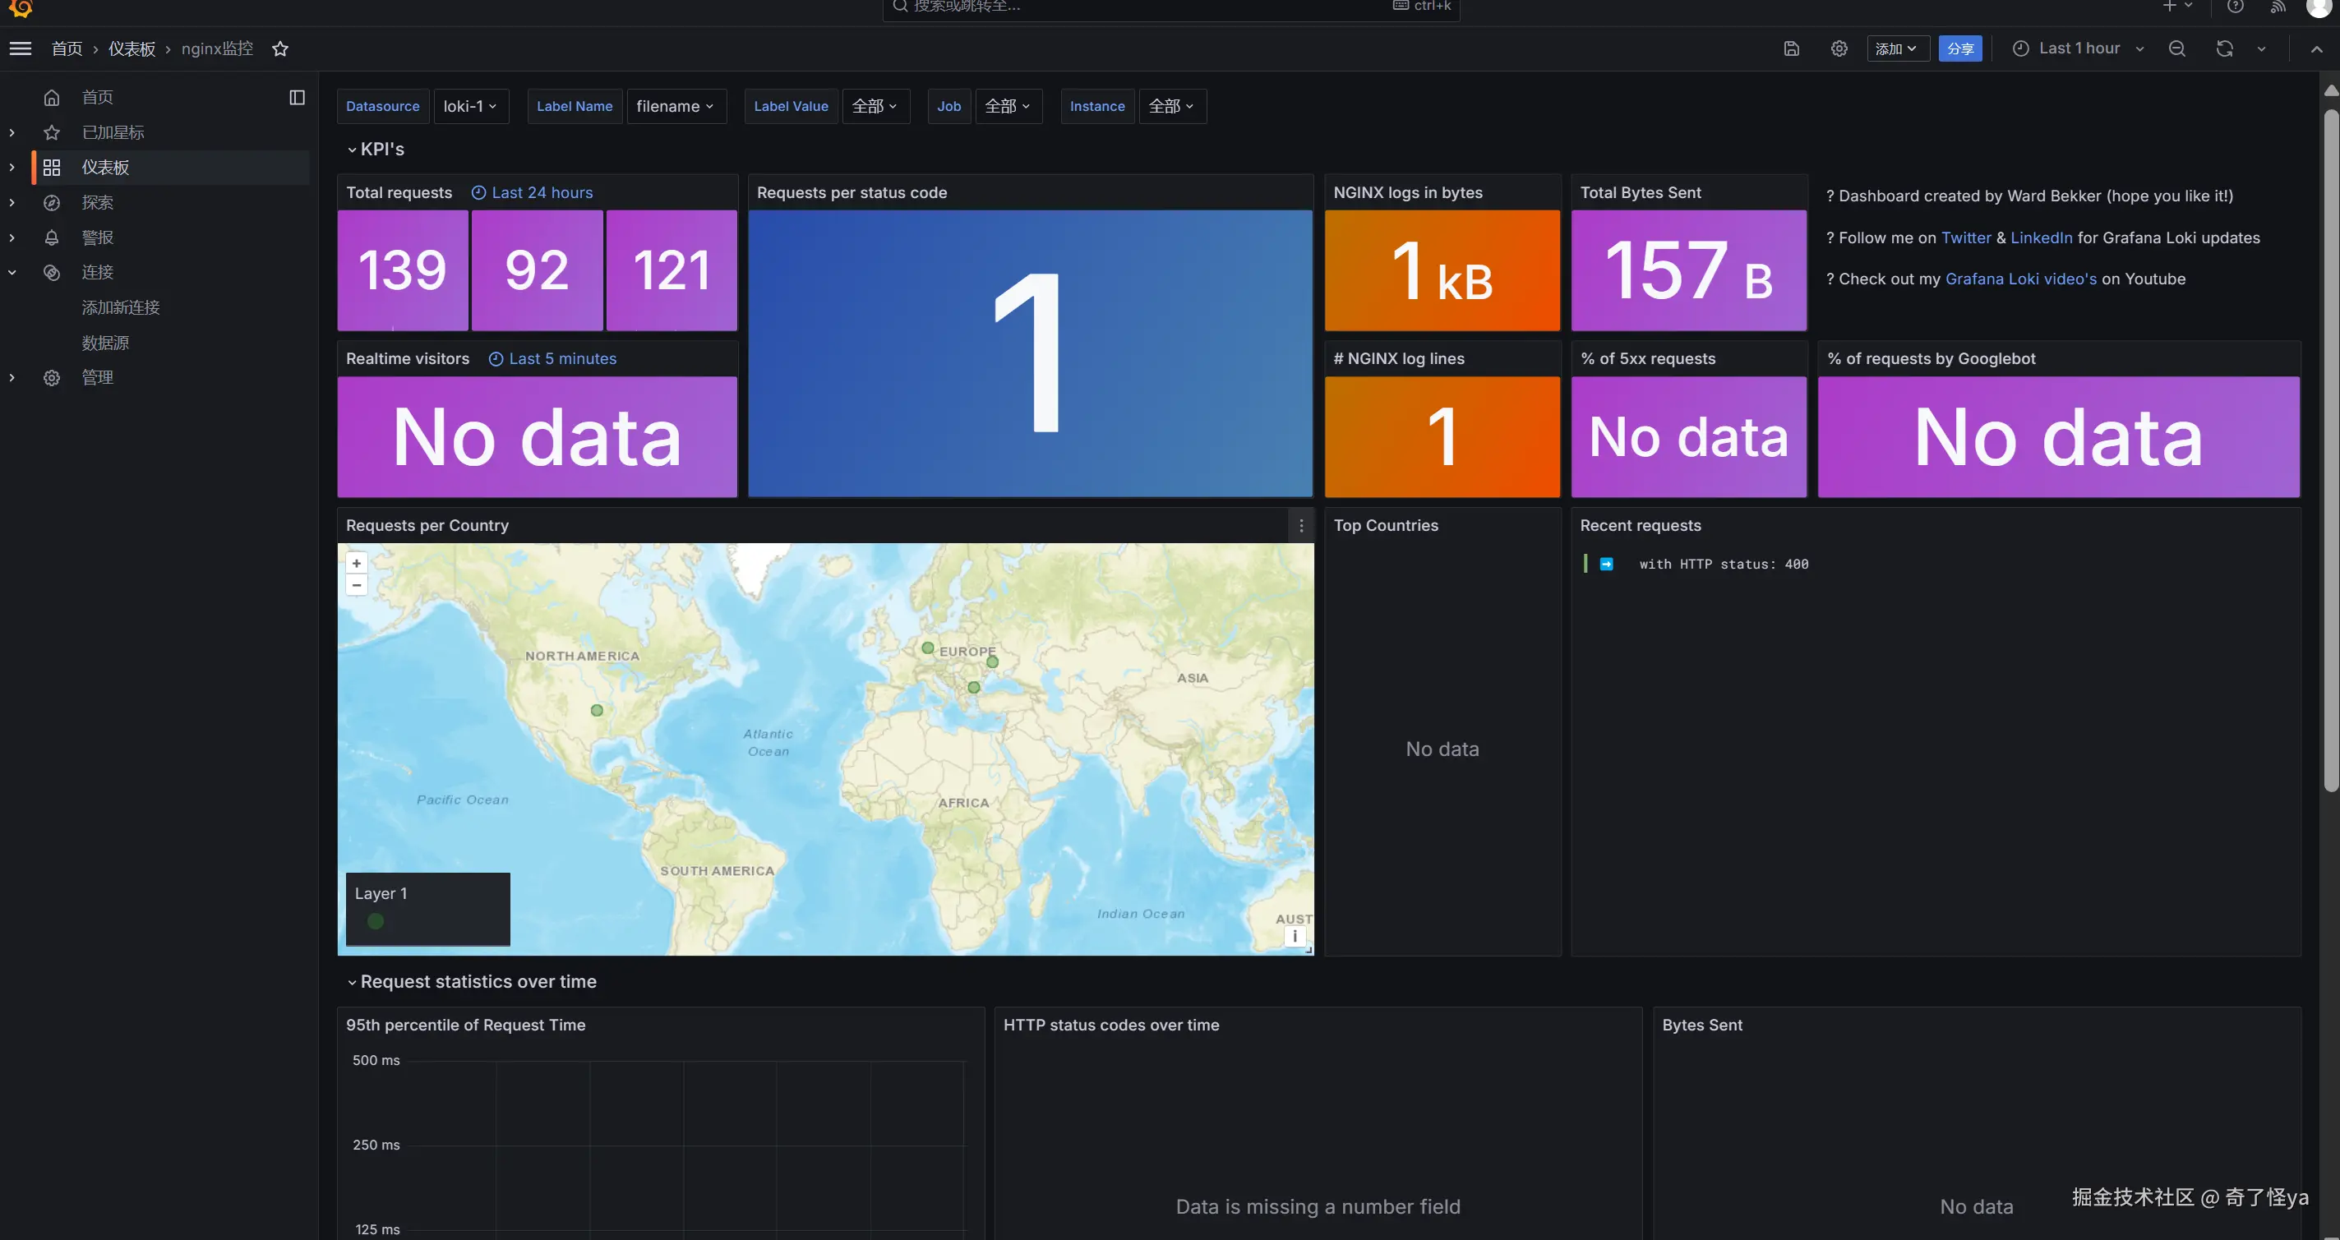Zoom in on the map
Screen dimensions: 2340x1240
[356, 563]
